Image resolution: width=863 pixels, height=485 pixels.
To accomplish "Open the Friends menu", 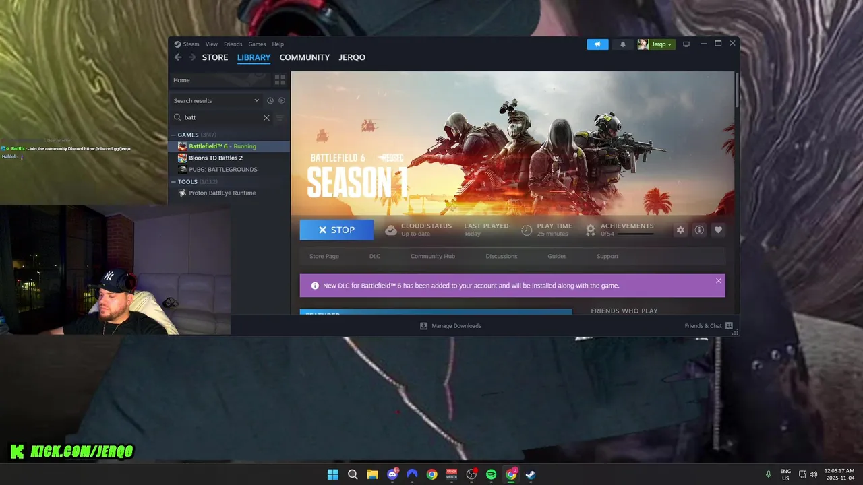I will (x=233, y=44).
